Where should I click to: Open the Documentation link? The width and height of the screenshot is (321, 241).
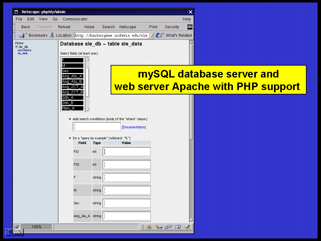134,127
